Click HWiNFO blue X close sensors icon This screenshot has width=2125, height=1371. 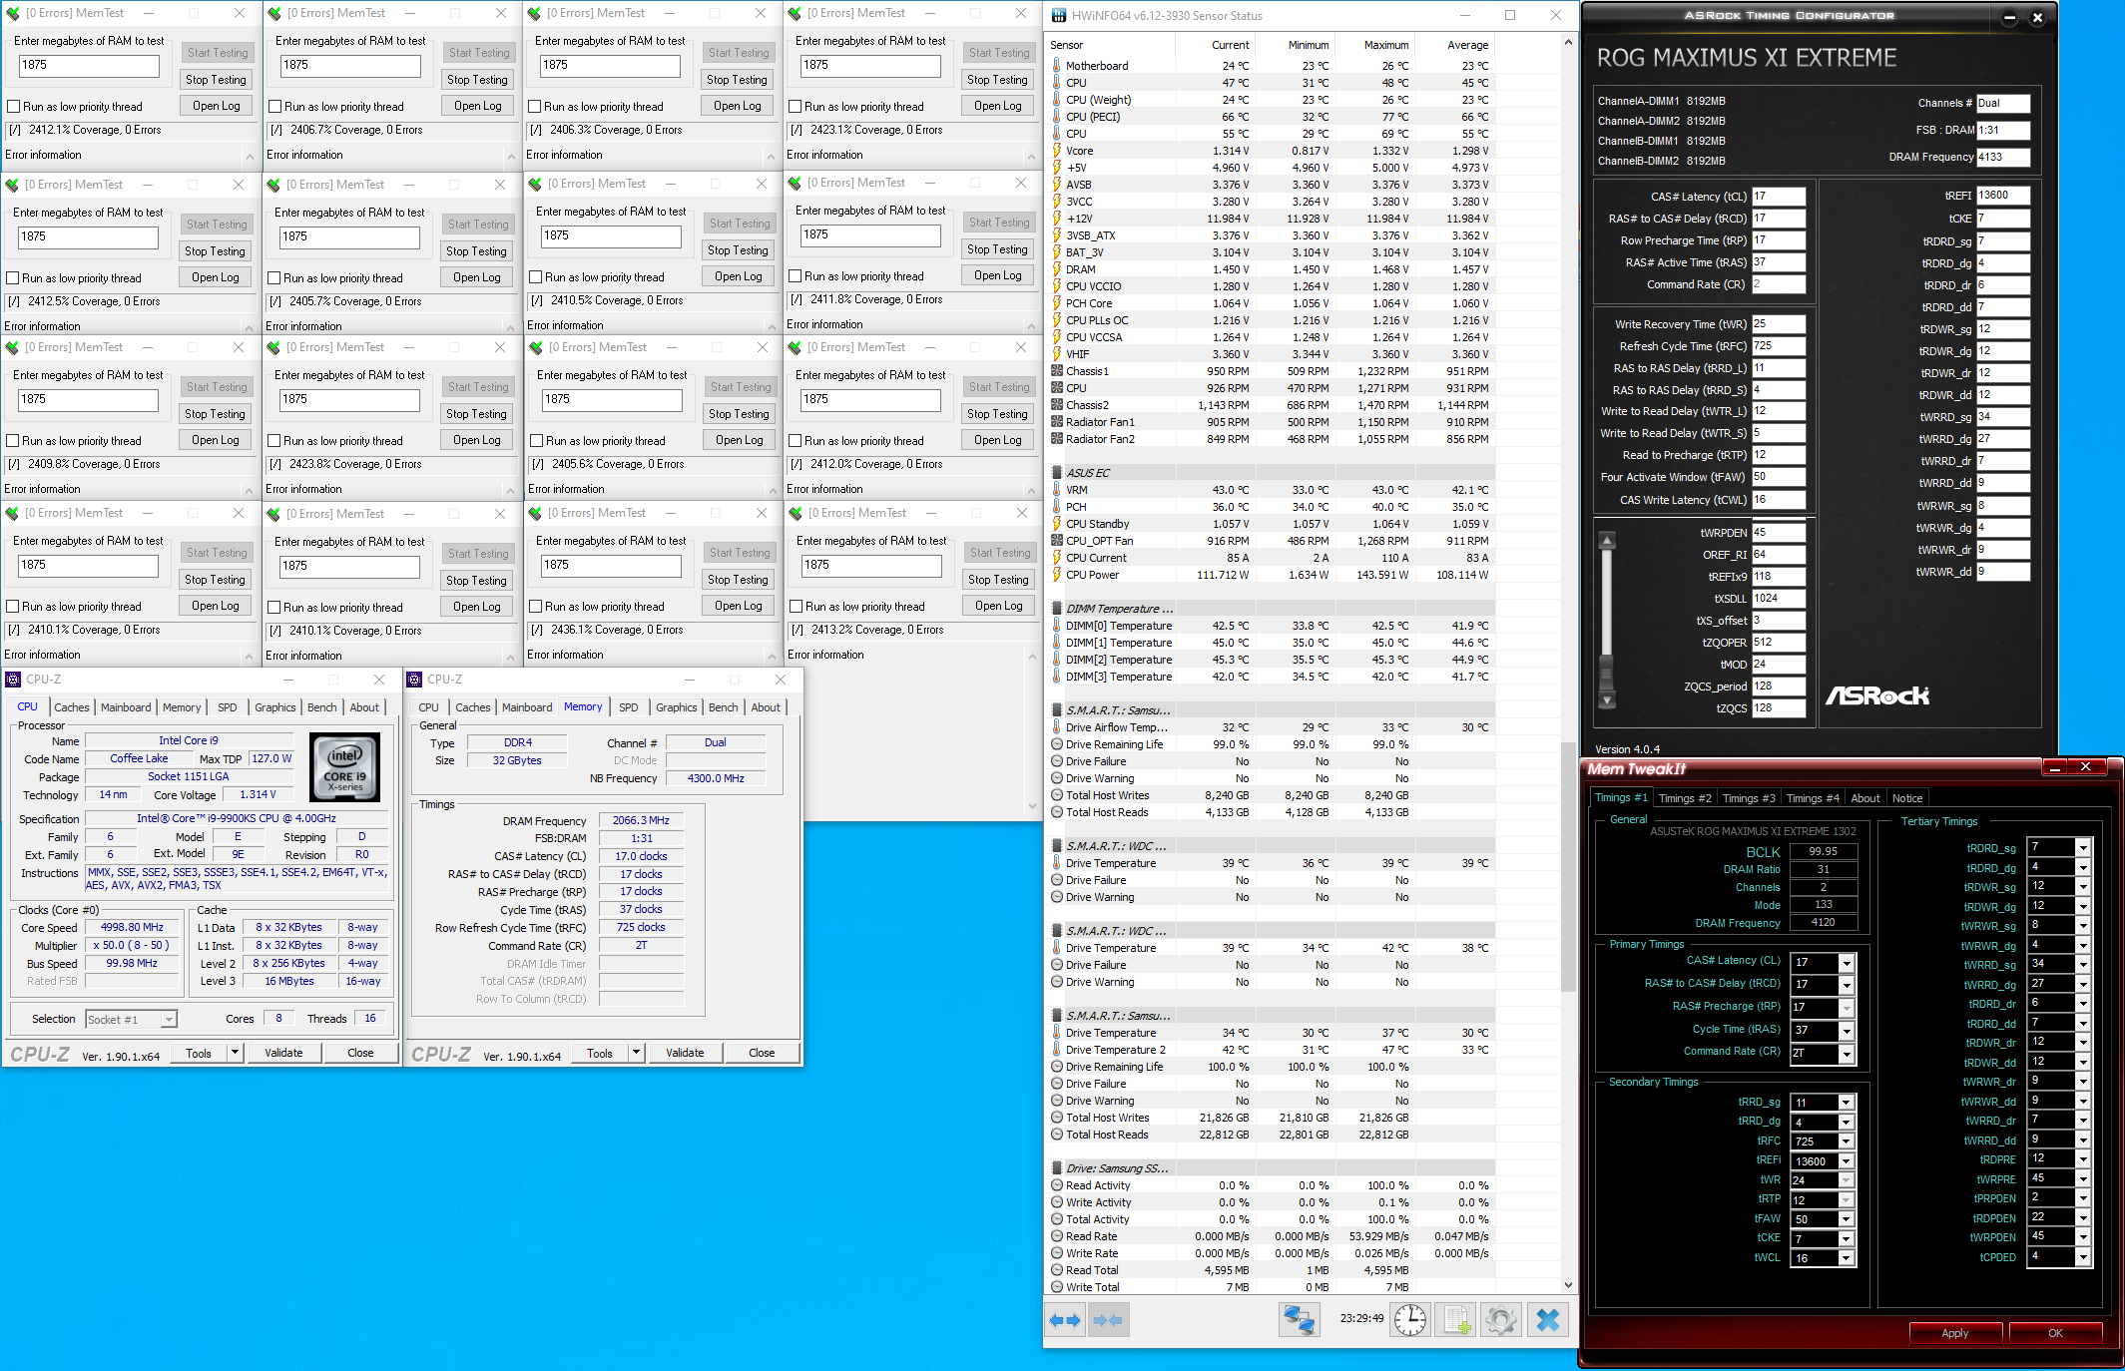[1547, 1320]
